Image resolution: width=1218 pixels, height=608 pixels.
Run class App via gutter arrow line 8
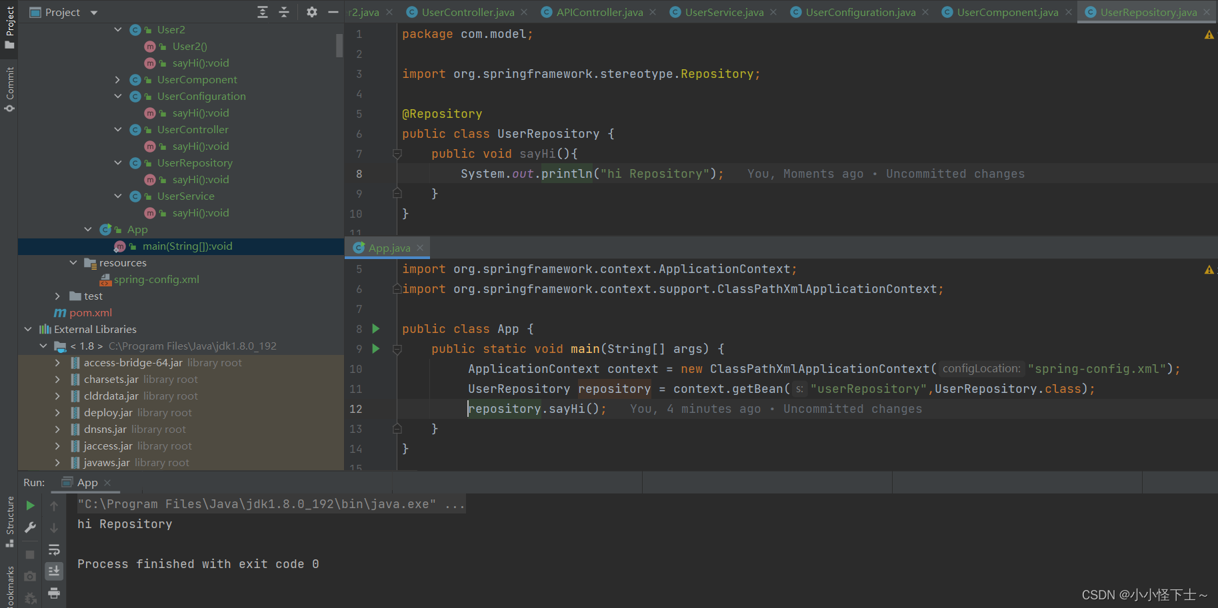tap(375, 328)
